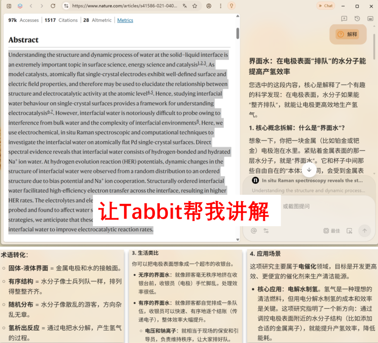378x343 pixels.
Task: Jump to latest message with the down arrow
Action: (x=309, y=170)
